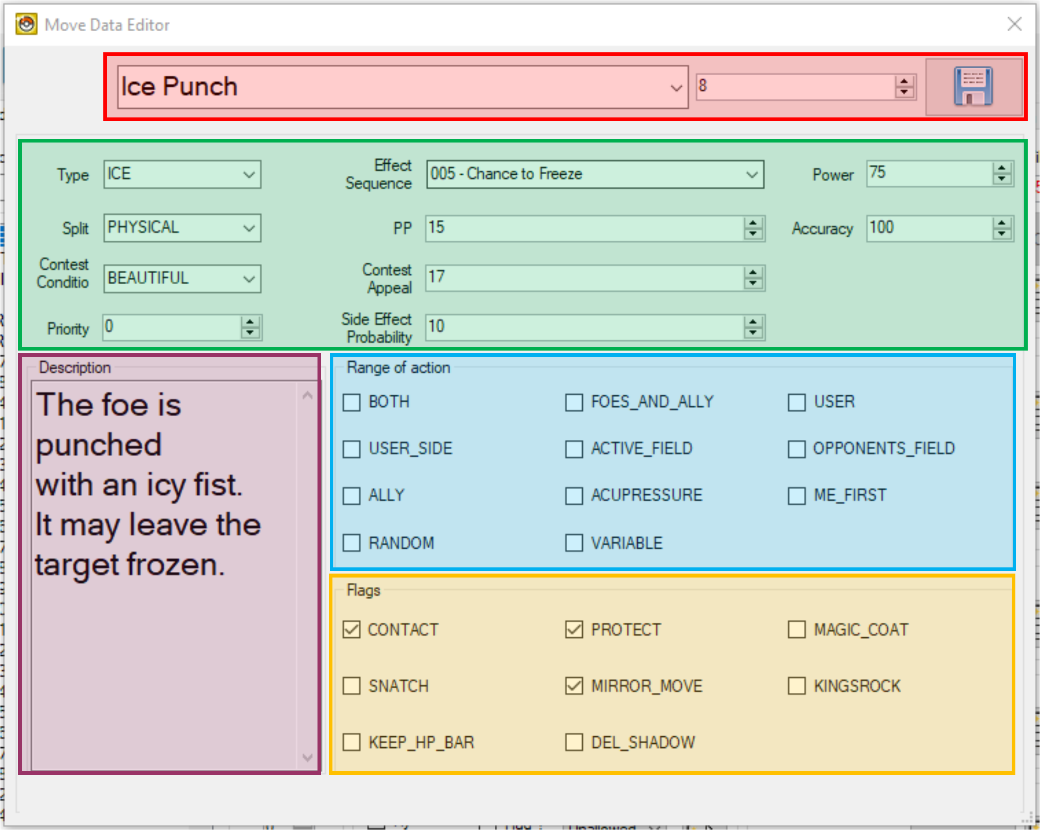Click inside the Description text box

(x=164, y=651)
